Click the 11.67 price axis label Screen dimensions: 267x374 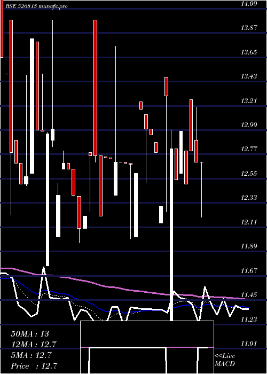coord(249,270)
